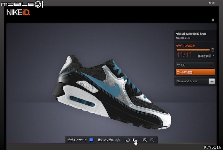Click the orange design progress bar
This screenshot has width=223, height=150.
click(193, 50)
